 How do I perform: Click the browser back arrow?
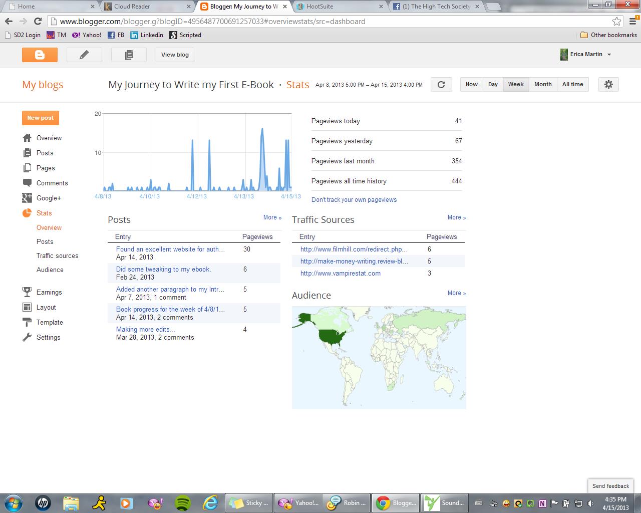tap(9, 22)
